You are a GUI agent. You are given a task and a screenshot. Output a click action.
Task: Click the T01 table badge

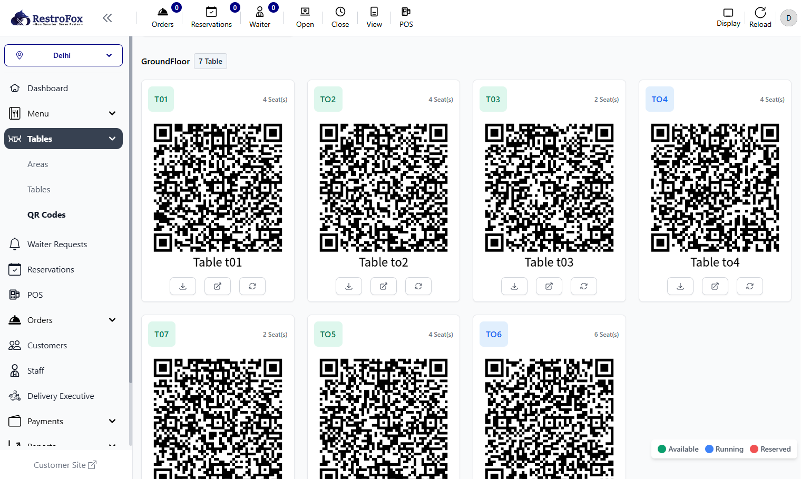tap(161, 99)
